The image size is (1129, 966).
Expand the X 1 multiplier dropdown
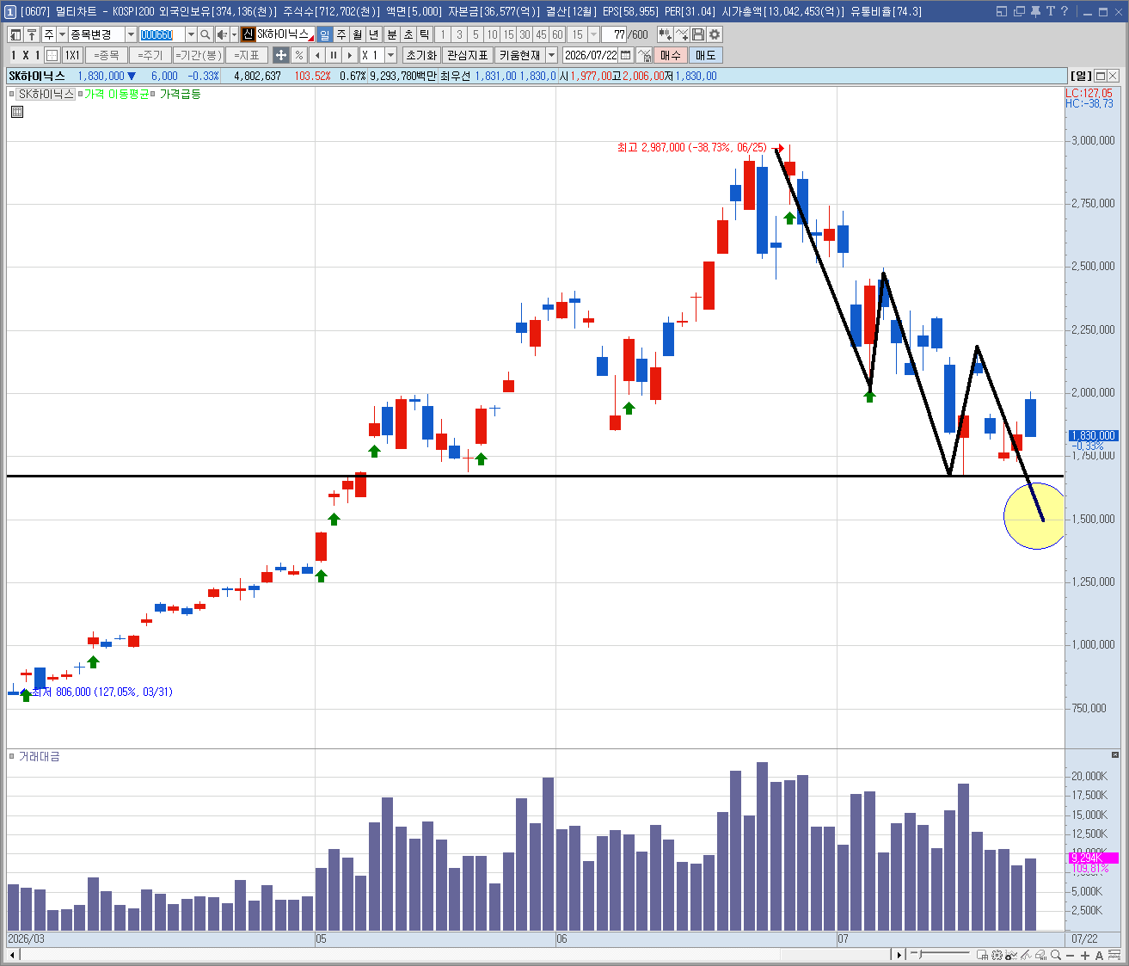(x=390, y=55)
